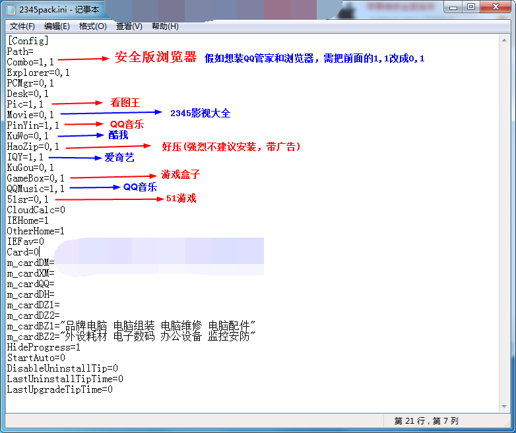Click the m_cardDH= line
Viewport: 516px width, 433px height.
(x=30, y=294)
